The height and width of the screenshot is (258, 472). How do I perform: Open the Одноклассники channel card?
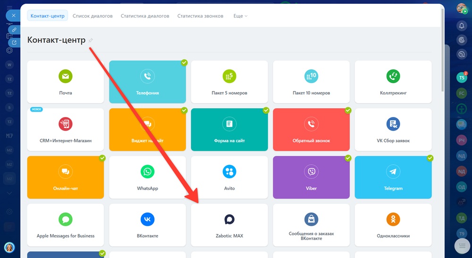[393, 225]
